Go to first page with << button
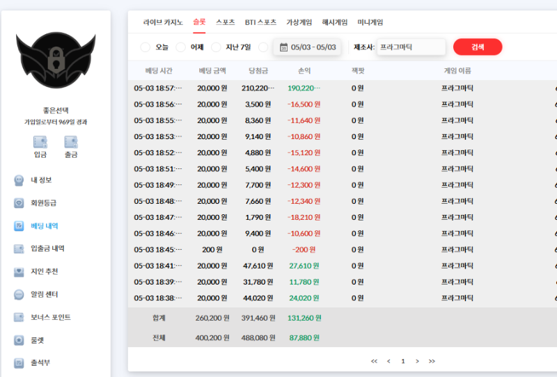The image size is (557, 377). pyautogui.click(x=374, y=362)
